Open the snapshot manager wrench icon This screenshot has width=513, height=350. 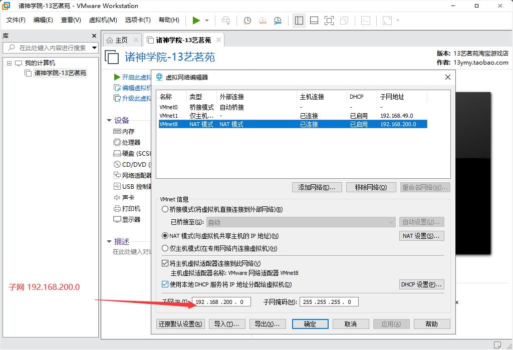click(x=278, y=21)
